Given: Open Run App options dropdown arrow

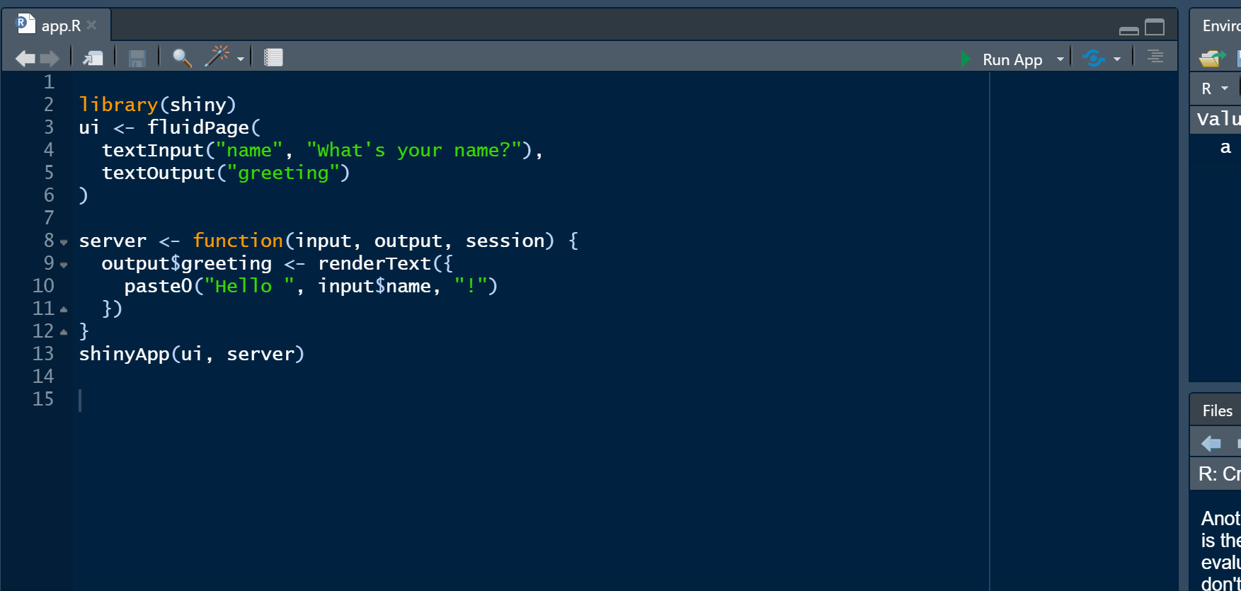Looking at the screenshot, I should [1060, 59].
